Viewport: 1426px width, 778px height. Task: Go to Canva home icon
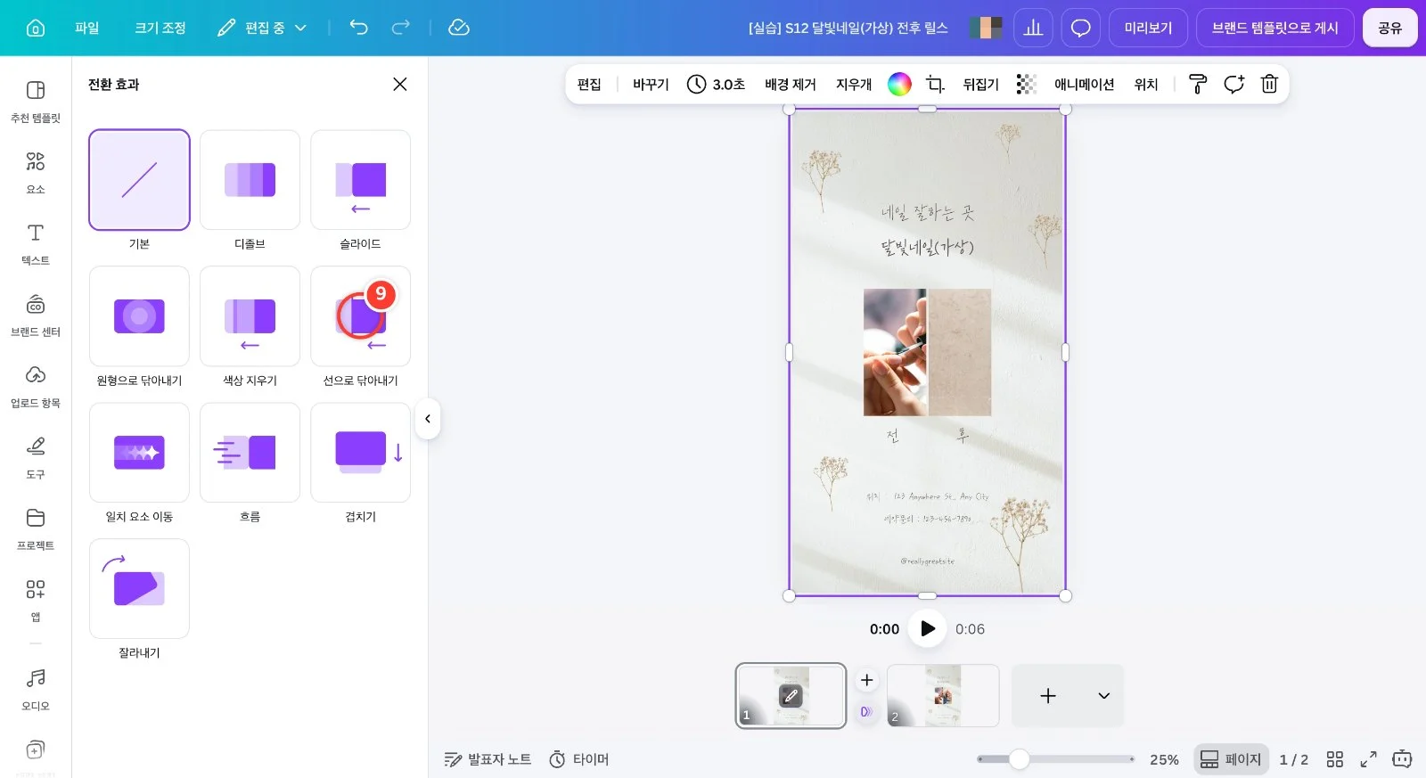tap(36, 28)
